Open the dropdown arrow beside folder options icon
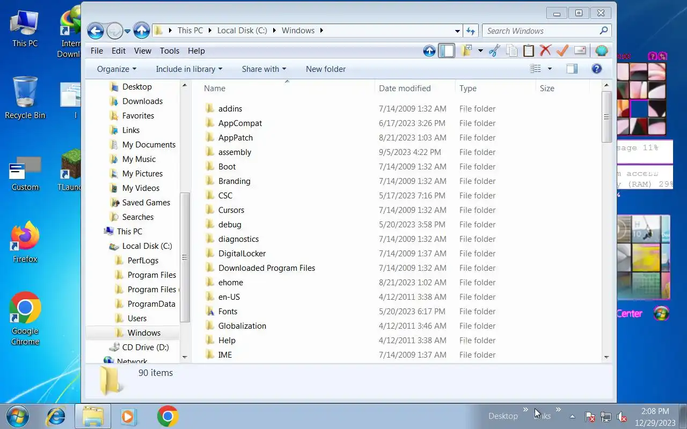The width and height of the screenshot is (687, 429). coord(480,51)
